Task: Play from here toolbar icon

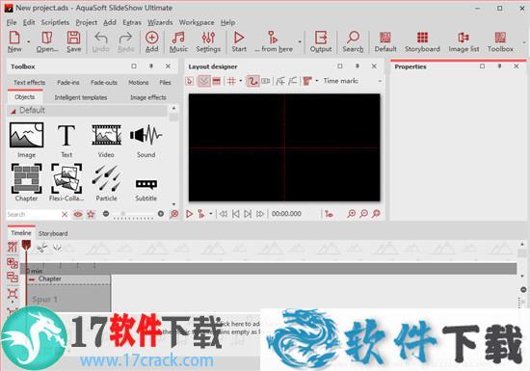Action: 274,41
